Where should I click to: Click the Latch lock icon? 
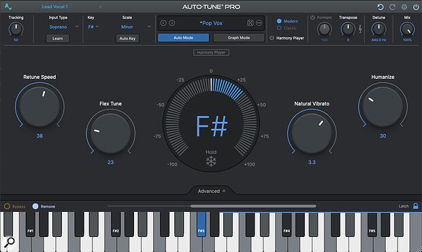(416, 206)
